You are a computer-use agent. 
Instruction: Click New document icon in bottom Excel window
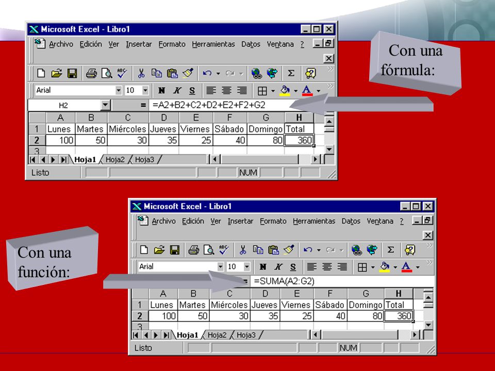(x=144, y=250)
